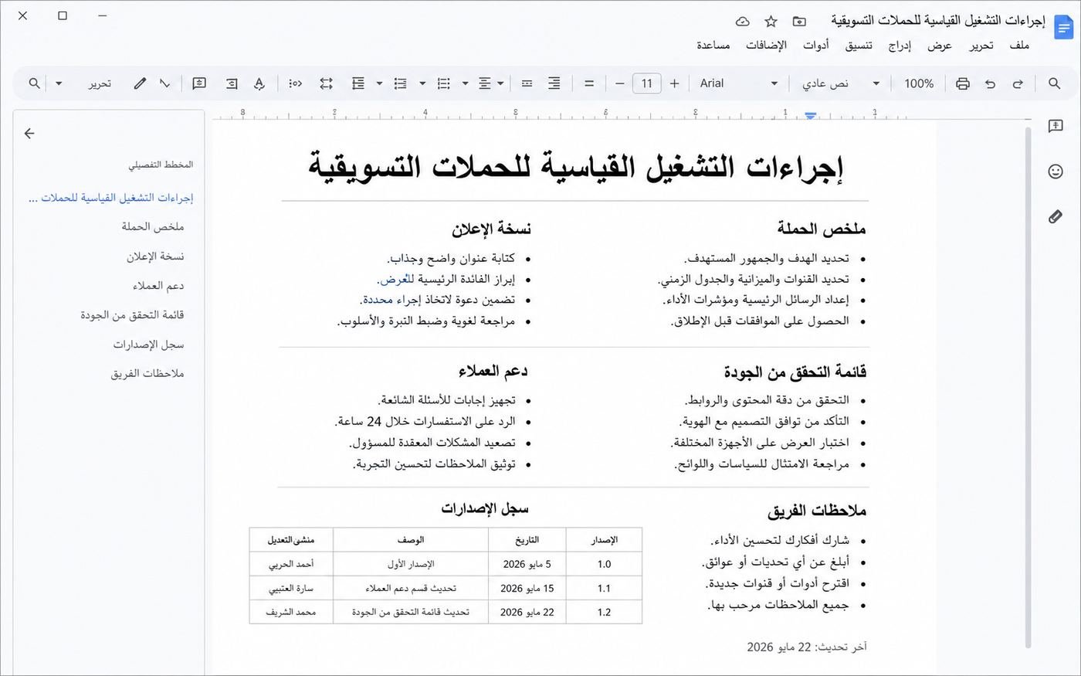Click the checklist icon in the toolbar
This screenshot has height=676, width=1081.
click(443, 83)
